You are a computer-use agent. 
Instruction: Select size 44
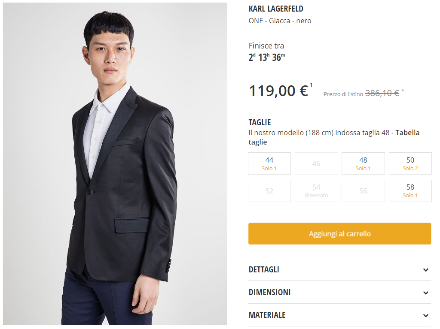269,163
